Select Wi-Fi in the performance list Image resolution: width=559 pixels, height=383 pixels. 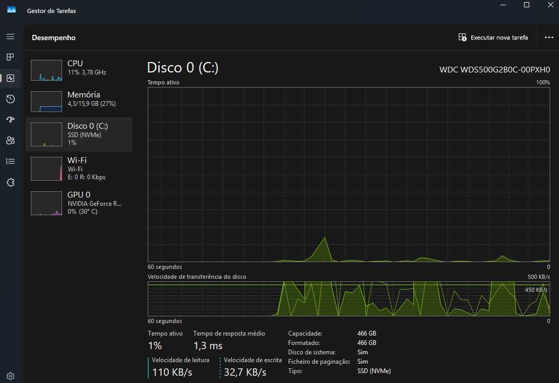(x=79, y=168)
